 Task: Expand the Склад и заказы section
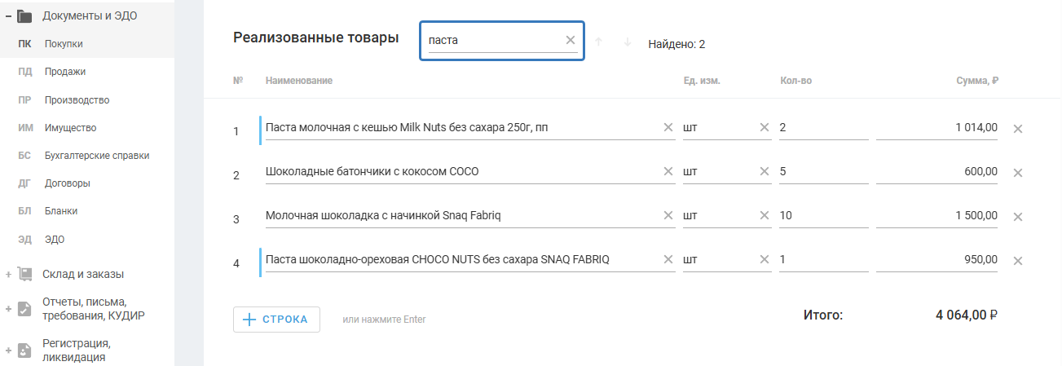[7, 275]
